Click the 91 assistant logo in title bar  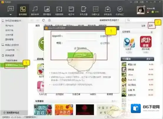tap(2, 2)
